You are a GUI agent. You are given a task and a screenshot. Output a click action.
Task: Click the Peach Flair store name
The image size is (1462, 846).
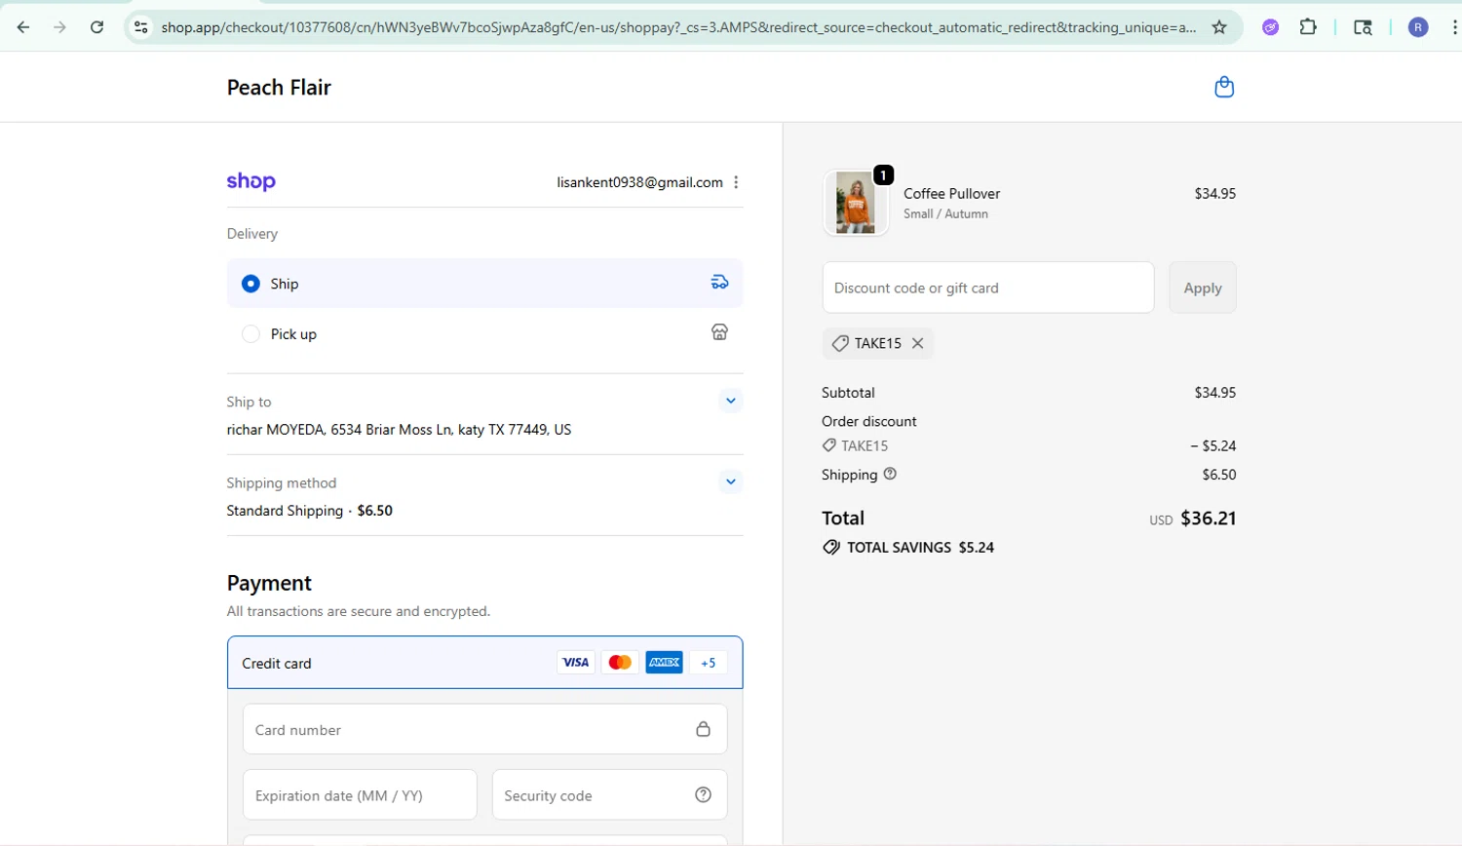point(279,88)
